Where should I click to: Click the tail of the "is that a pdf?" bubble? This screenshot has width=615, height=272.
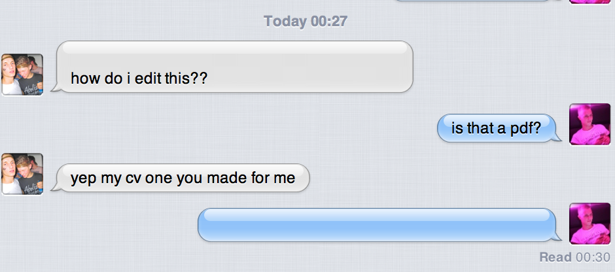(x=557, y=137)
